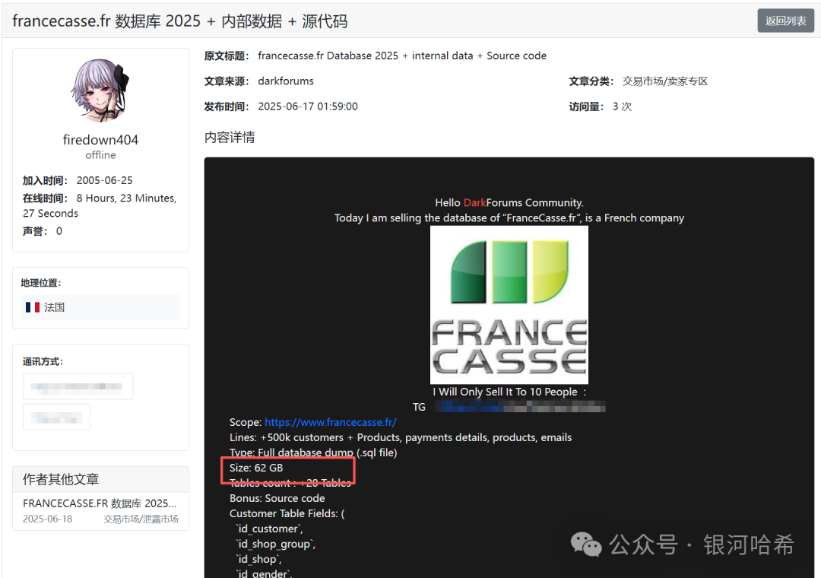Screen dimensions: 821x578
Task: Click the Bonus: Source code line
Action: coord(277,498)
